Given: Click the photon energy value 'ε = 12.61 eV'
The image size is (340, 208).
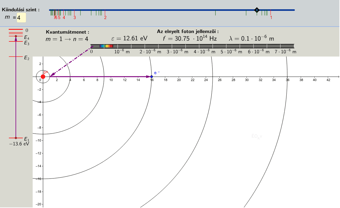Looking at the screenshot, I should [x=129, y=38].
